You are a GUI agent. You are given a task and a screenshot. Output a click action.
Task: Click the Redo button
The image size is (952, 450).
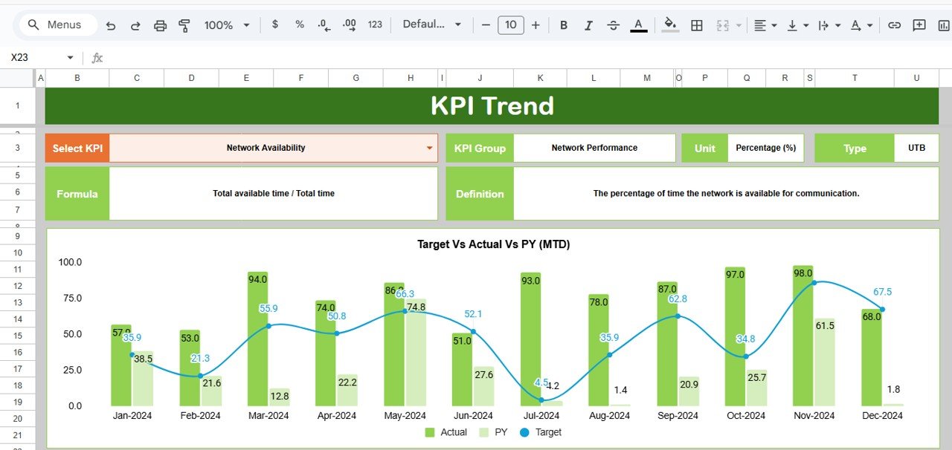click(x=135, y=25)
